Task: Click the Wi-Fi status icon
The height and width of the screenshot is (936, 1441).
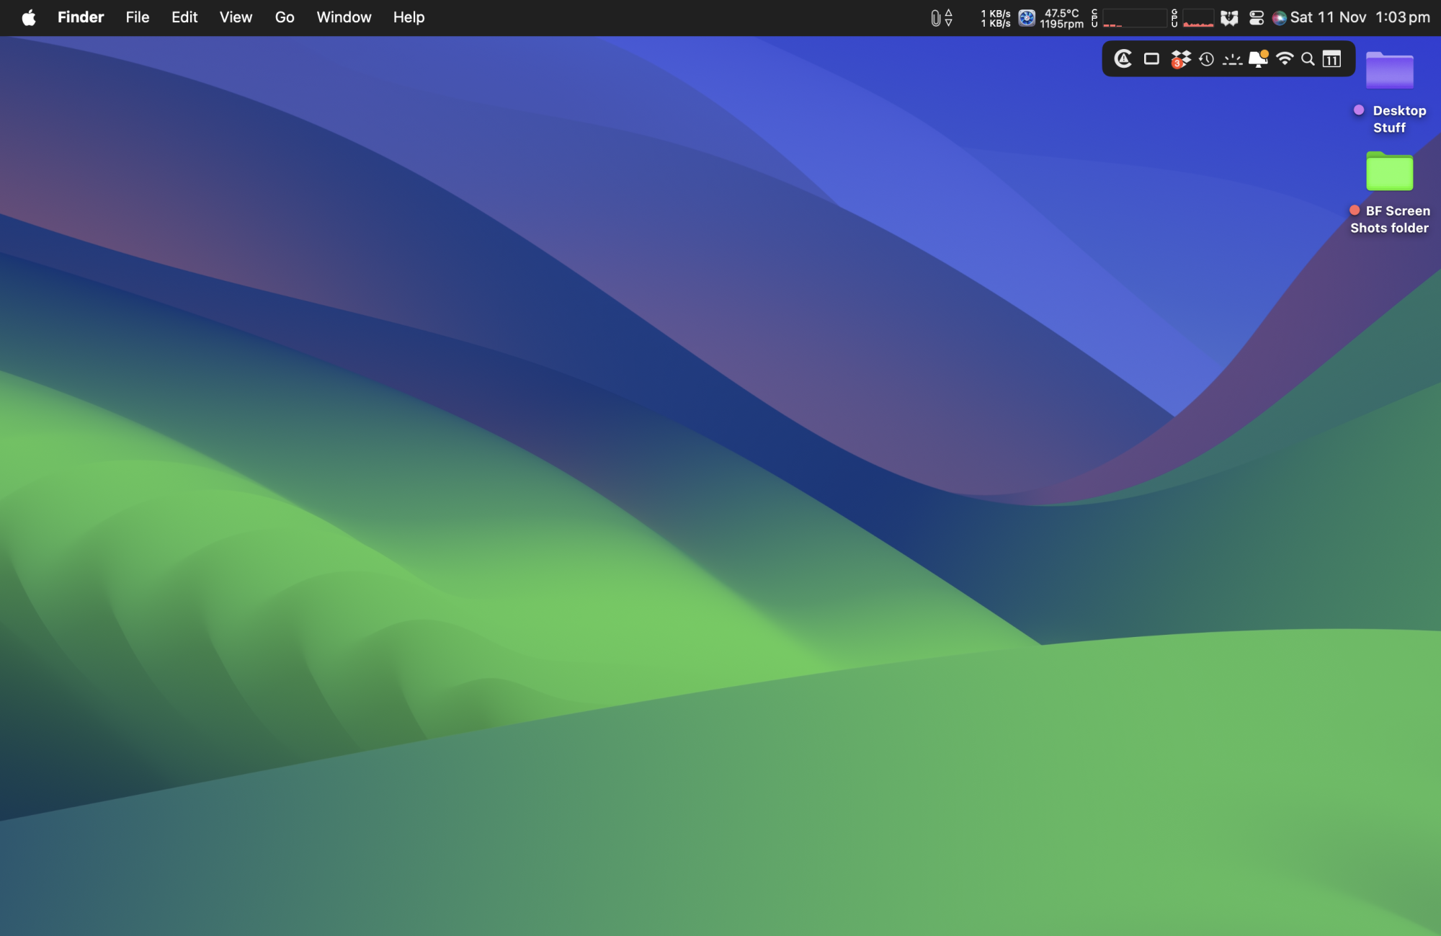Action: click(x=1284, y=59)
